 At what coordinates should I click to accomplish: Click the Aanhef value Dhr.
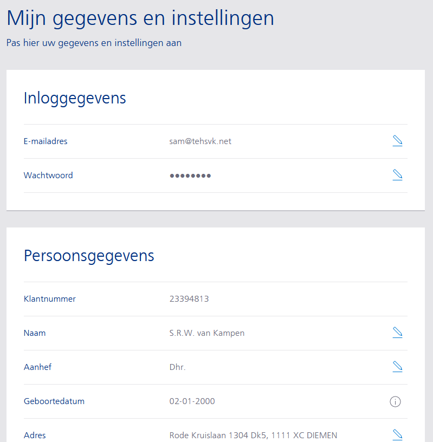tap(177, 367)
